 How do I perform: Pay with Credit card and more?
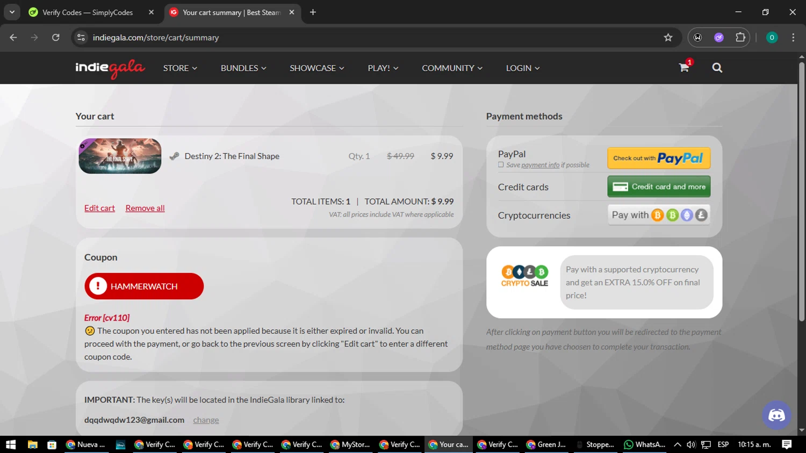pos(659,186)
